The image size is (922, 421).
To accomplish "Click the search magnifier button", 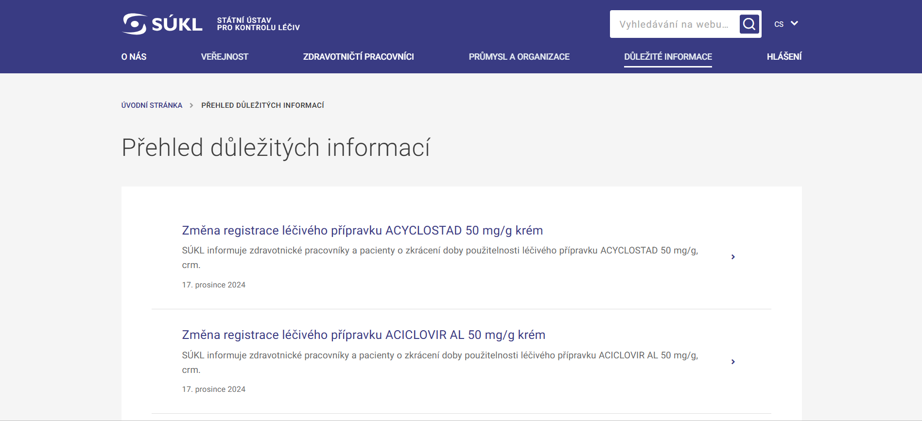I will click(749, 24).
